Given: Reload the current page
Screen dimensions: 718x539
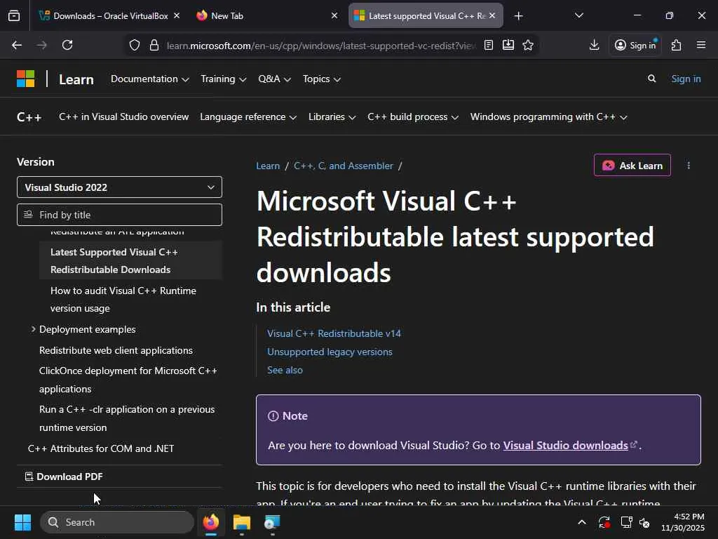Looking at the screenshot, I should 67,45.
